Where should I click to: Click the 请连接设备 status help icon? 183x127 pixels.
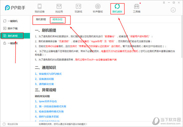(x=4, y=124)
